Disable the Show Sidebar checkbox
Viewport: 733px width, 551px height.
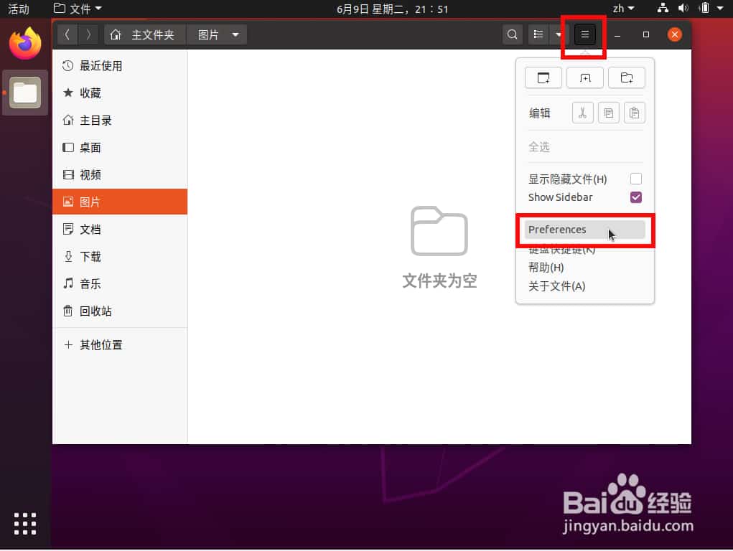(x=635, y=197)
